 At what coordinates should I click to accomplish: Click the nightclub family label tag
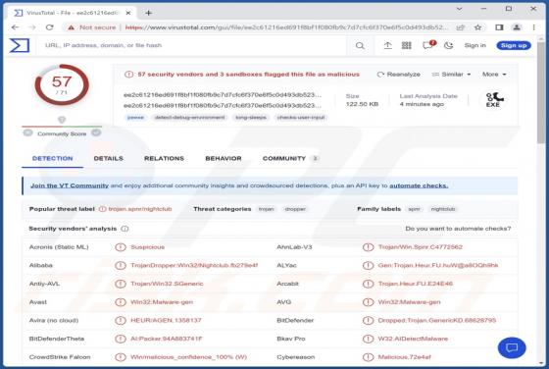click(x=443, y=209)
